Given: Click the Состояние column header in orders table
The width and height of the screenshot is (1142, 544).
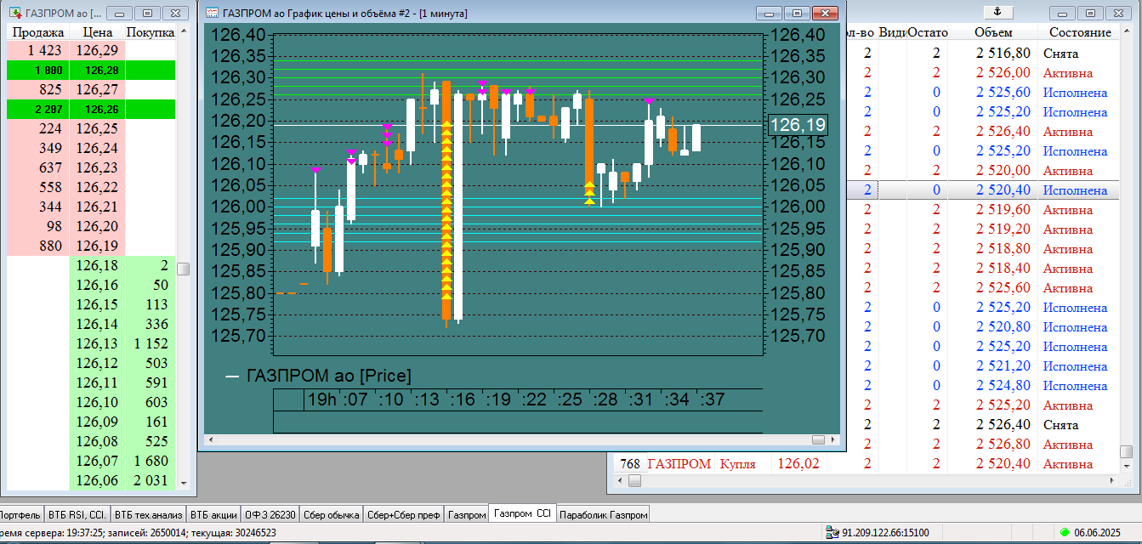Looking at the screenshot, I should [x=1080, y=32].
